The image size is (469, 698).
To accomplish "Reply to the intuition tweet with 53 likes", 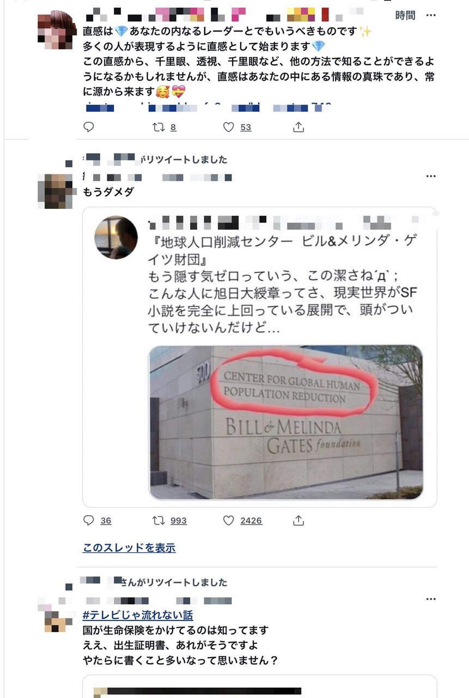I will pyautogui.click(x=89, y=127).
